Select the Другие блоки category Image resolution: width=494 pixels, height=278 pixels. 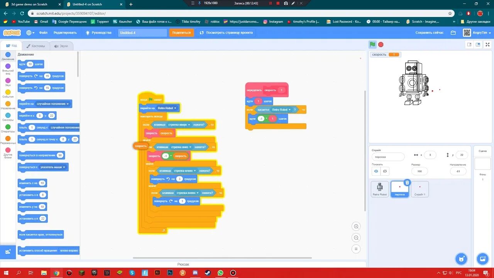pos(8,153)
